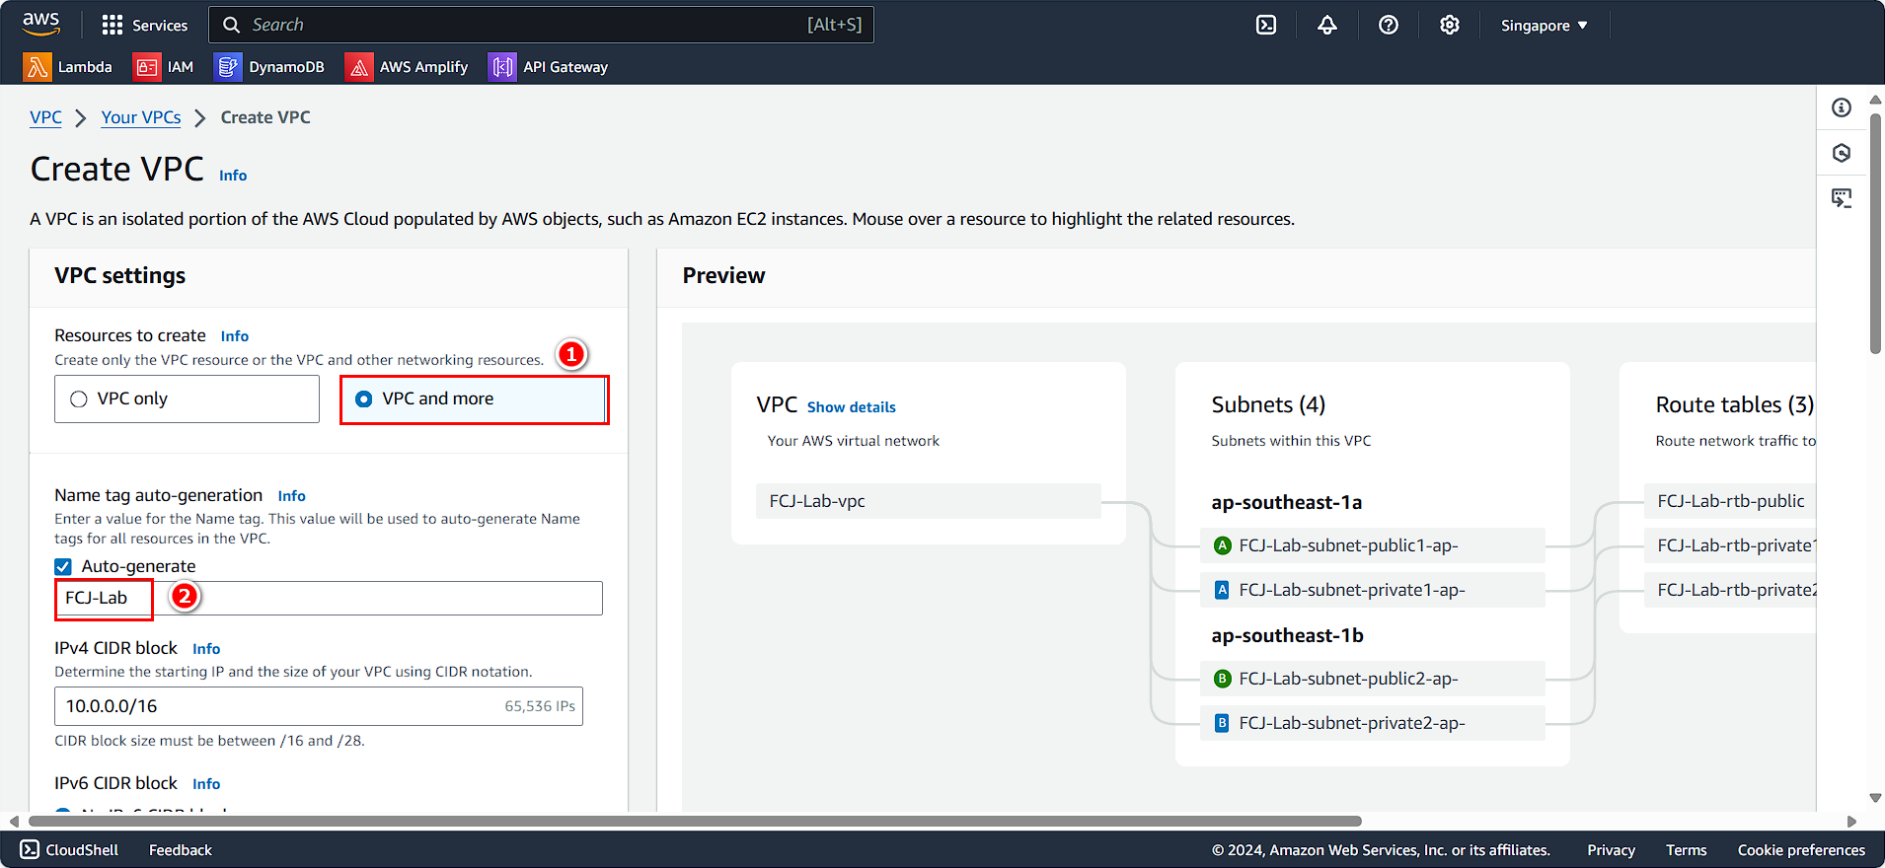Image resolution: width=1885 pixels, height=868 pixels.
Task: Open Info link for Name tag auto-generation
Action: tap(292, 496)
